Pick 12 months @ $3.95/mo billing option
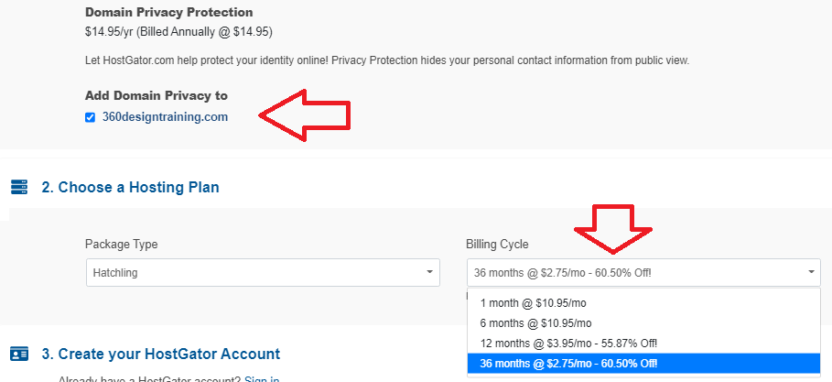832x382 pixels. coord(643,344)
